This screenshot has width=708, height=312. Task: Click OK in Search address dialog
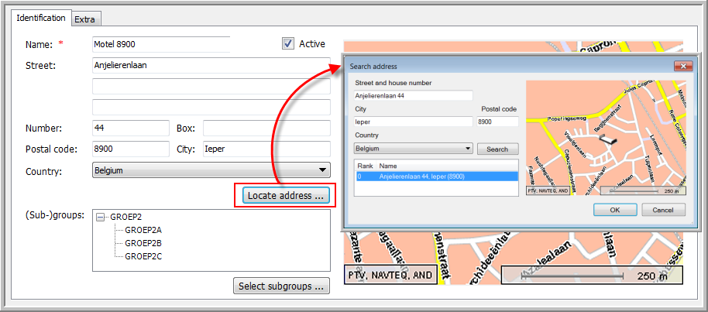click(614, 210)
